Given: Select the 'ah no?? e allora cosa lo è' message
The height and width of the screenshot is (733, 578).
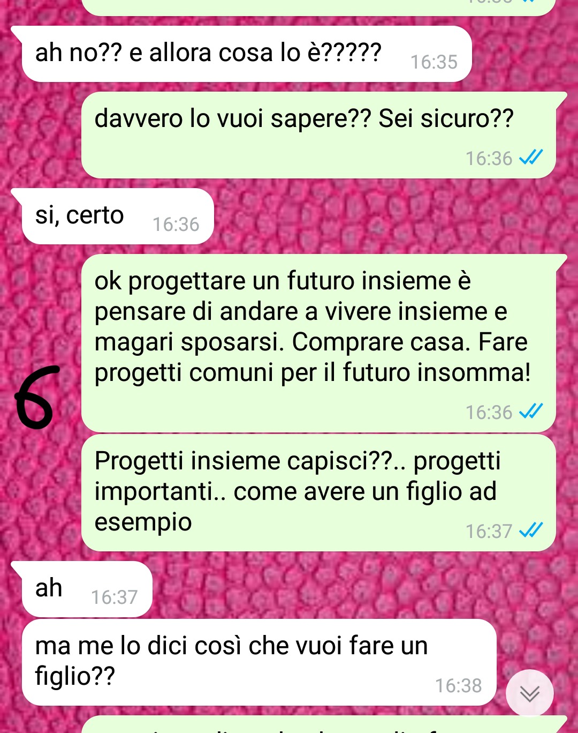Looking at the screenshot, I should tap(246, 54).
